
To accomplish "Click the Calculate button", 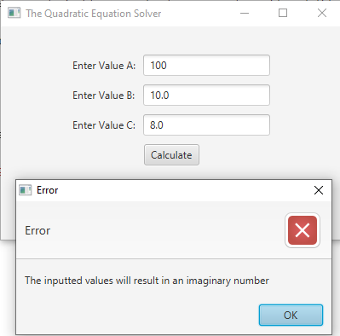I will (171, 155).
